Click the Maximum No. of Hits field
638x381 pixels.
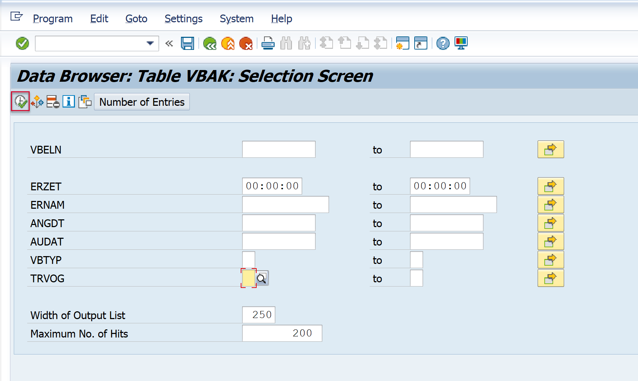pos(282,333)
